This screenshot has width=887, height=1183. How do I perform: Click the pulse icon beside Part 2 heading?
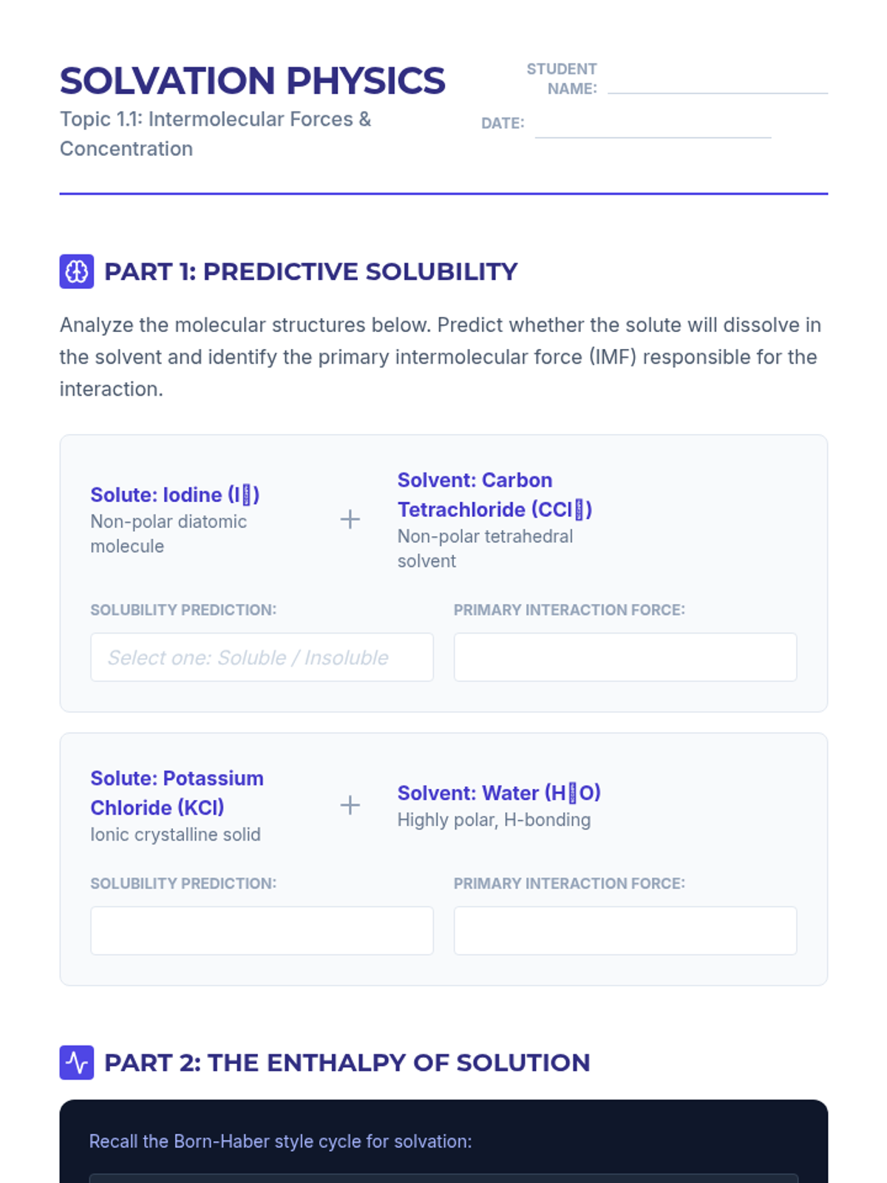click(76, 1062)
